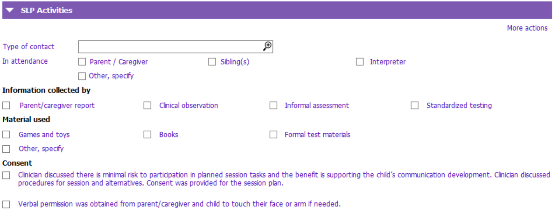Select the attendance Other, specify checkbox
This screenshot has height=216, width=554.
[82, 76]
